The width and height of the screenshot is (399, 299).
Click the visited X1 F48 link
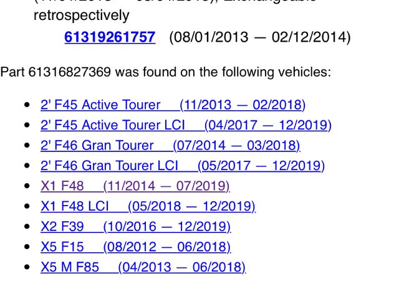coord(62,186)
